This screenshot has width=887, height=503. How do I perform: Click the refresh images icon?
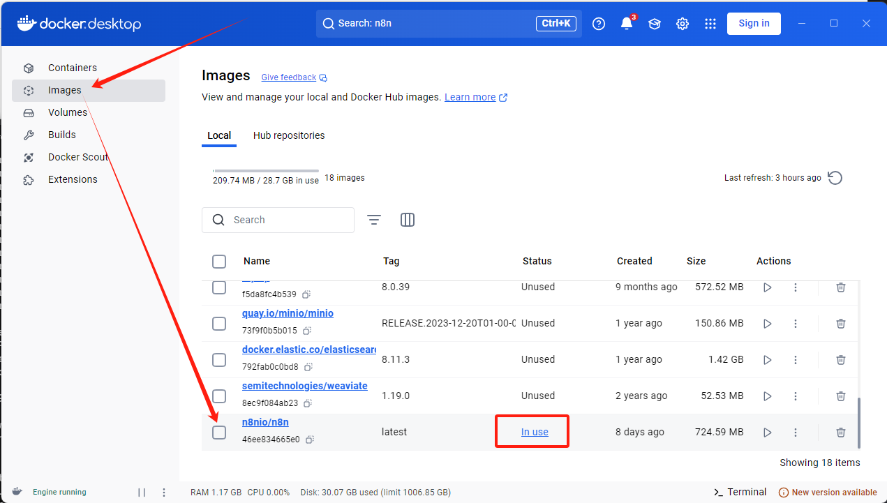pyautogui.click(x=835, y=178)
